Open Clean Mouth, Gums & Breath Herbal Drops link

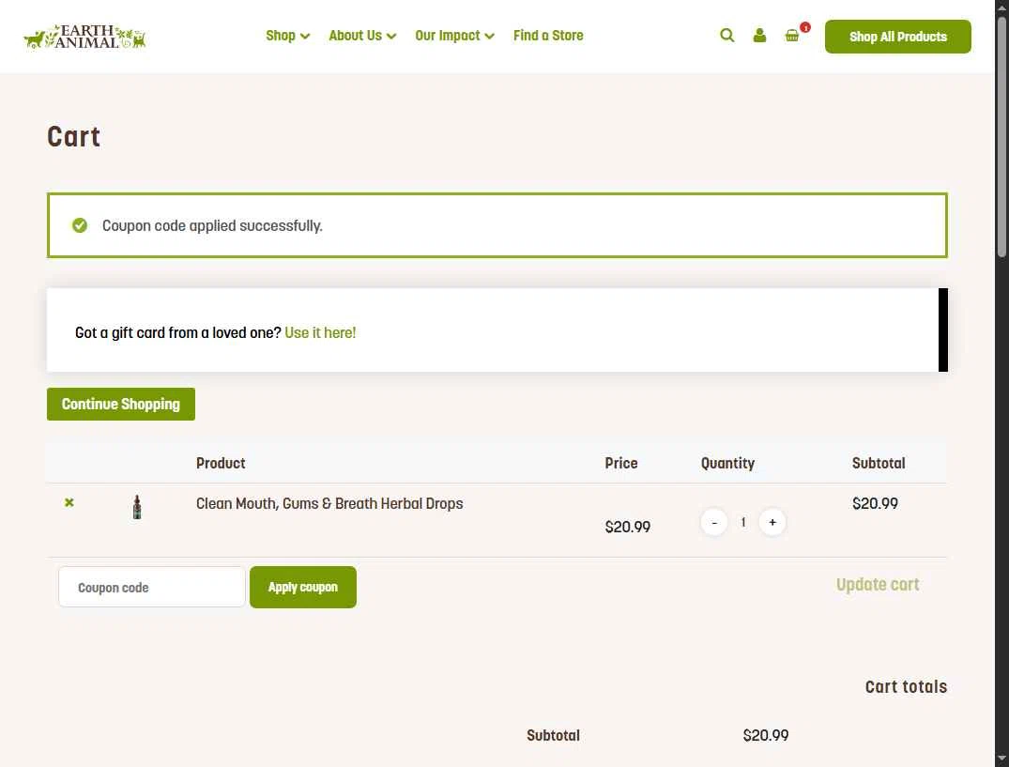(329, 504)
